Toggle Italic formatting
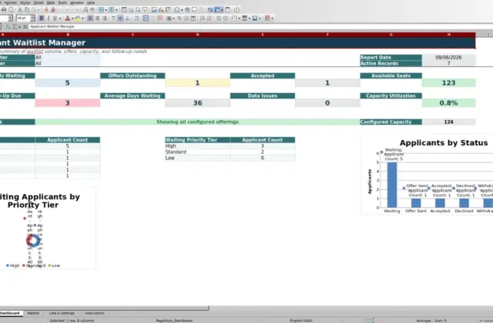Viewport: 493px width, 323px height. [x=49, y=18]
